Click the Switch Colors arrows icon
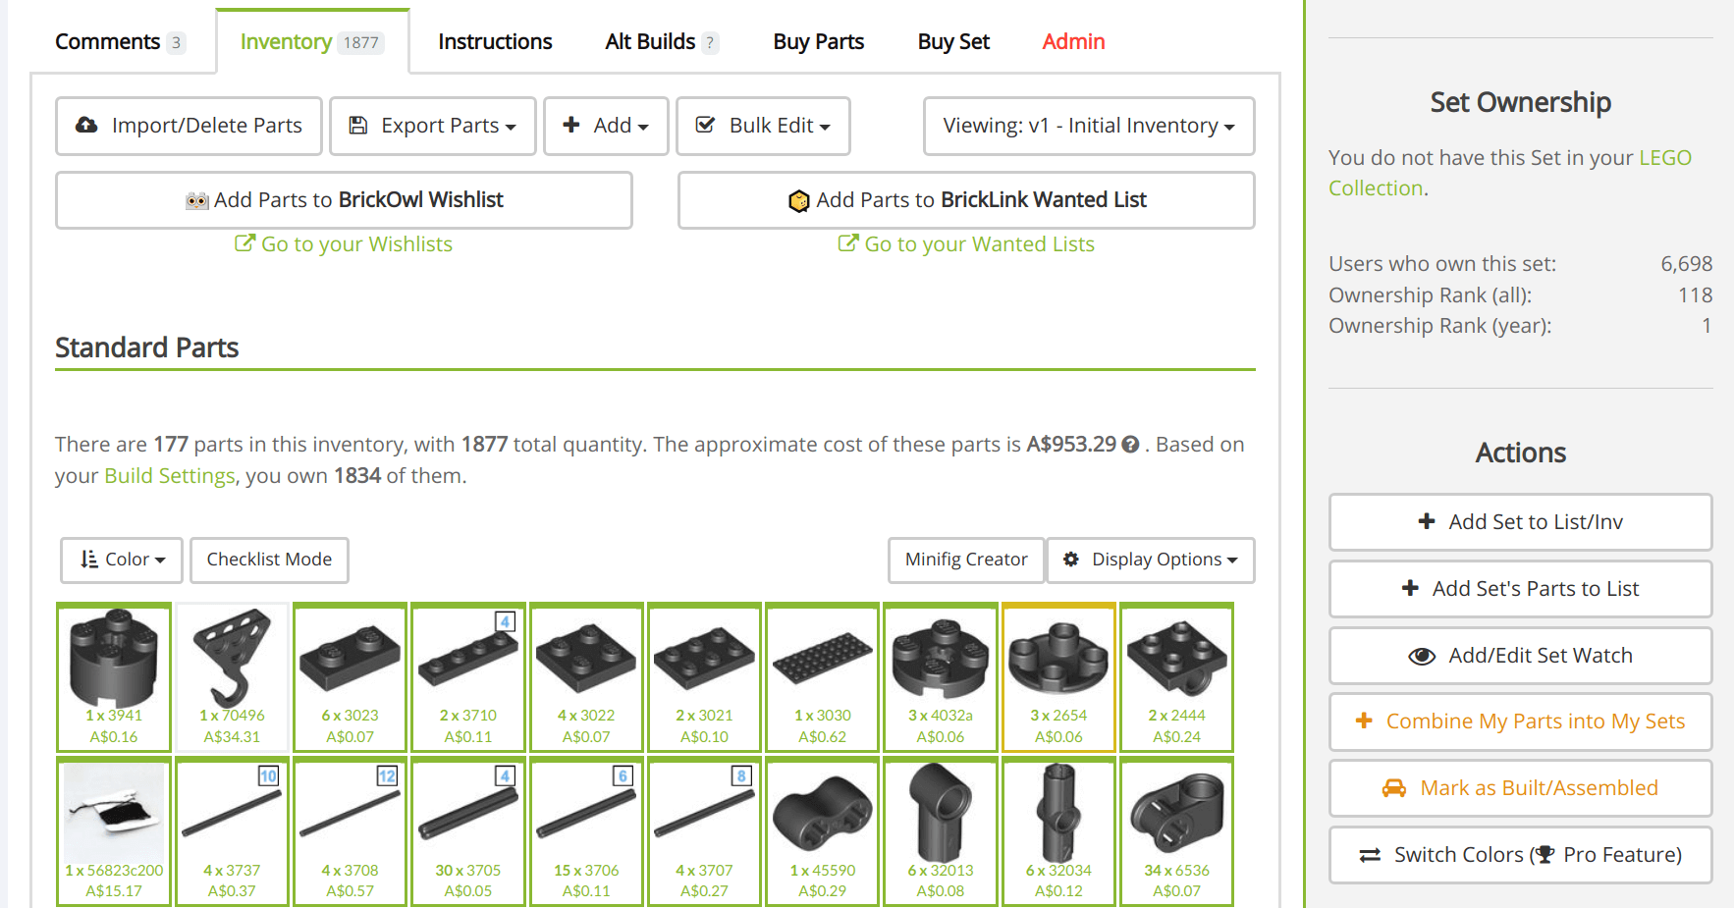 pyautogui.click(x=1370, y=855)
